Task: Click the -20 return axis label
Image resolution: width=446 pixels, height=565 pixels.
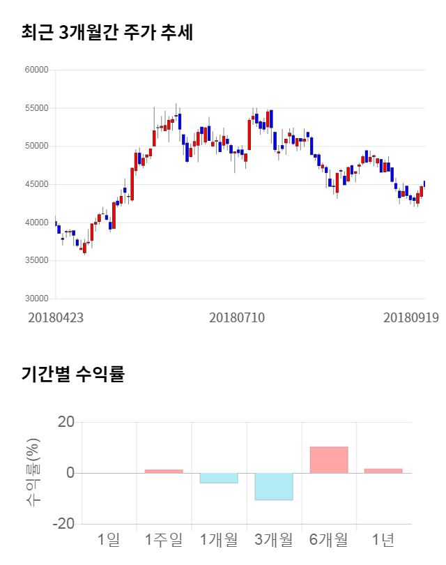Action: 64,524
